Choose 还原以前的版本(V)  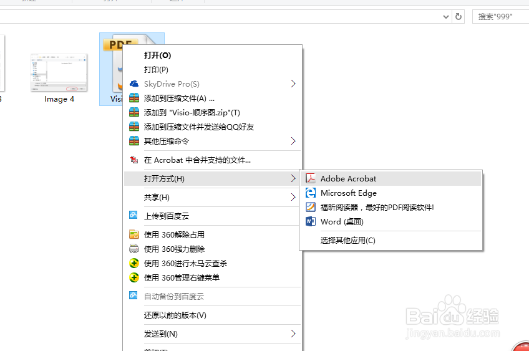[213, 315]
